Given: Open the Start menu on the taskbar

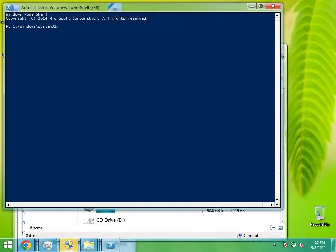Looking at the screenshot, I should click(8, 245).
